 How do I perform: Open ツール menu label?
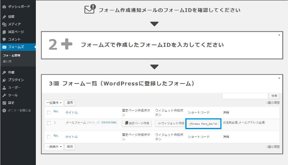point(13,95)
